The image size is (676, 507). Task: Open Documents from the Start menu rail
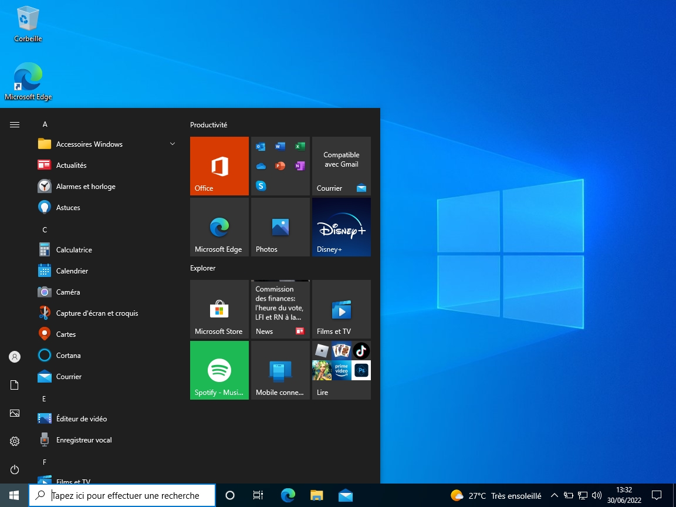pyautogui.click(x=15, y=385)
